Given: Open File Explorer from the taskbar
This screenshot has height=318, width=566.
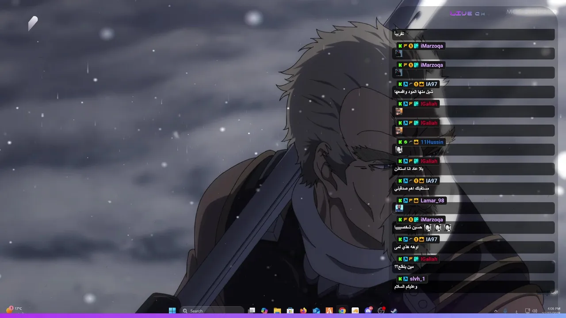Looking at the screenshot, I should [277, 310].
